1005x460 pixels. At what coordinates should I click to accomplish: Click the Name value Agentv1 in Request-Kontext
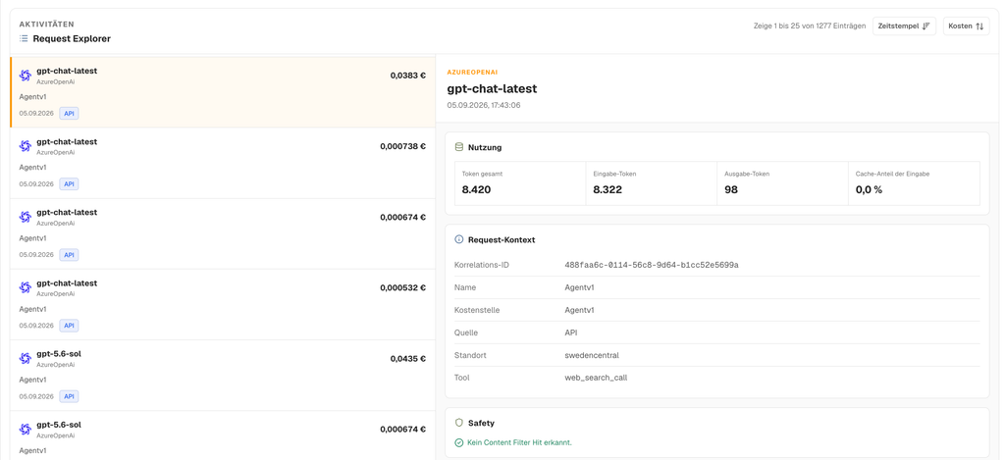pyautogui.click(x=579, y=287)
